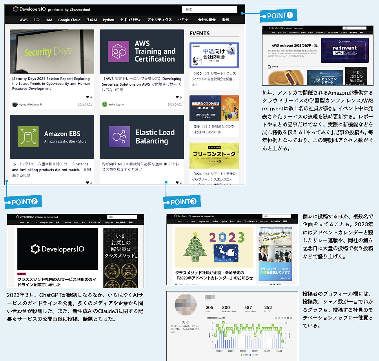Viewport: 379px width, 361px height.
Task: Open the yellow フリーランストーク event banner
Action: tap(214, 156)
